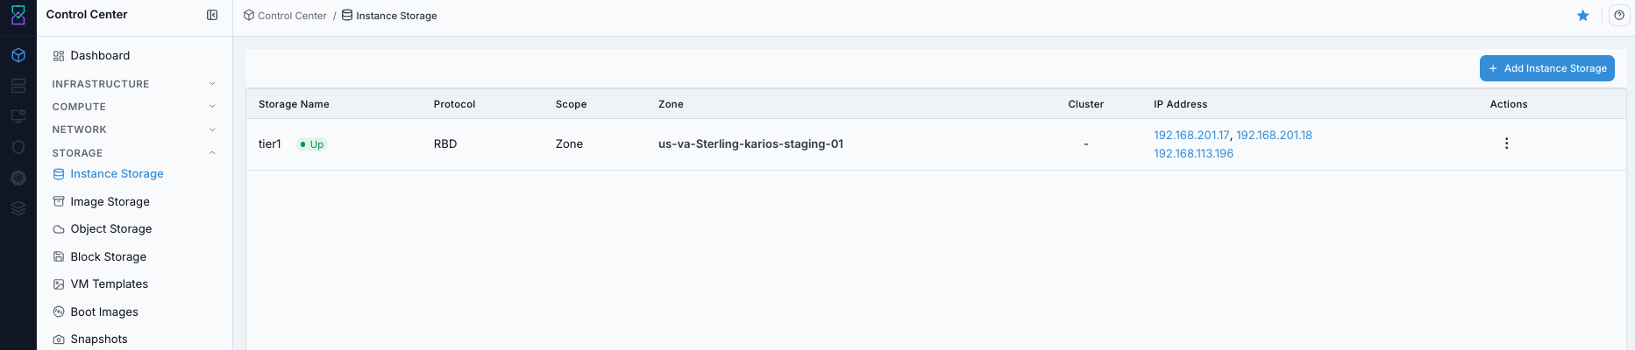Open IP address 192.168.113.196 link

pos(1193,153)
